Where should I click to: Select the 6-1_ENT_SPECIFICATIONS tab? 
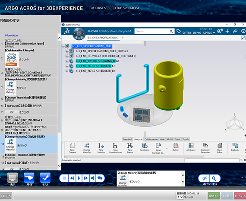[103, 38]
